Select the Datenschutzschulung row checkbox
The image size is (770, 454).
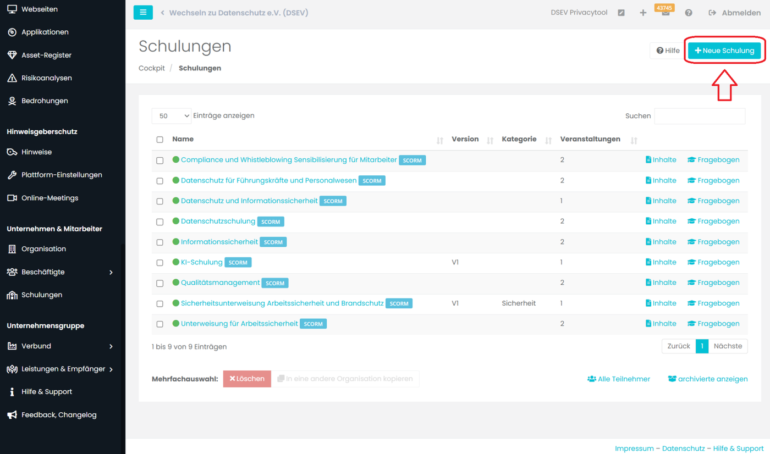(160, 222)
